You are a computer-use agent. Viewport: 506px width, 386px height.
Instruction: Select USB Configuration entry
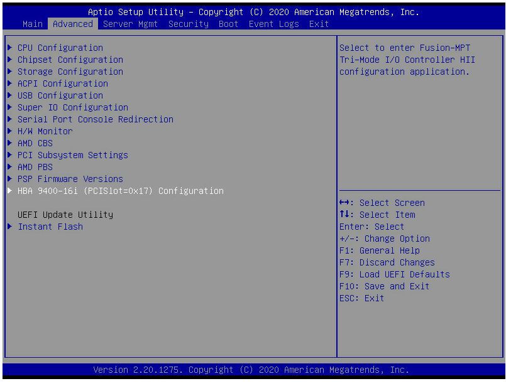click(x=60, y=95)
